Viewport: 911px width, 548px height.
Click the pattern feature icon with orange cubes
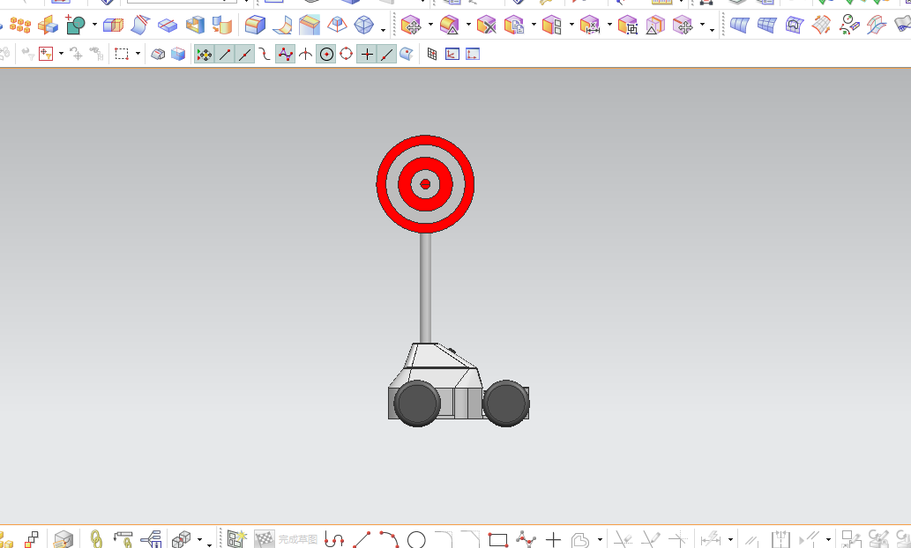[20, 25]
